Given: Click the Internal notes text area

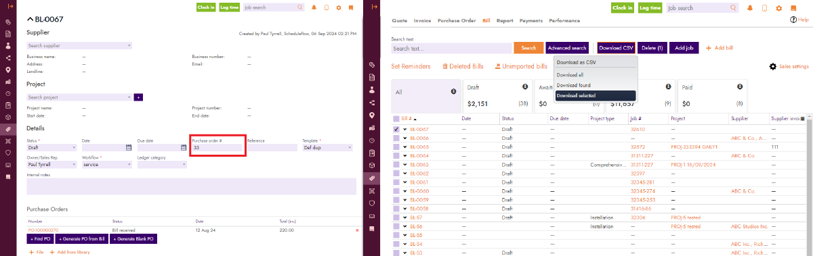Looking at the screenshot, I should click(x=192, y=186).
